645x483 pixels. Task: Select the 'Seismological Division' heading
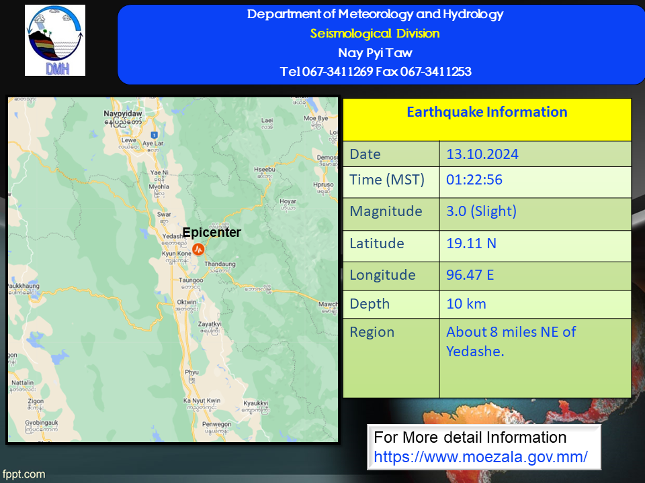click(375, 34)
